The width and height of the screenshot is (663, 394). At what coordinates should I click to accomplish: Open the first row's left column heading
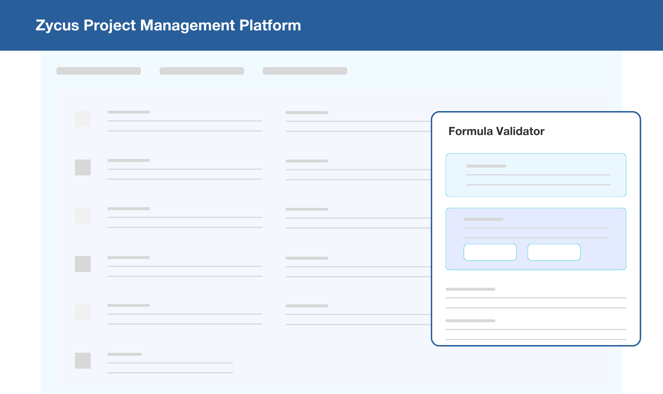coord(129,112)
